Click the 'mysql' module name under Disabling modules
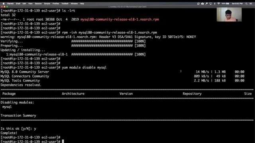This screenshot has height=143, width=255. (7, 107)
